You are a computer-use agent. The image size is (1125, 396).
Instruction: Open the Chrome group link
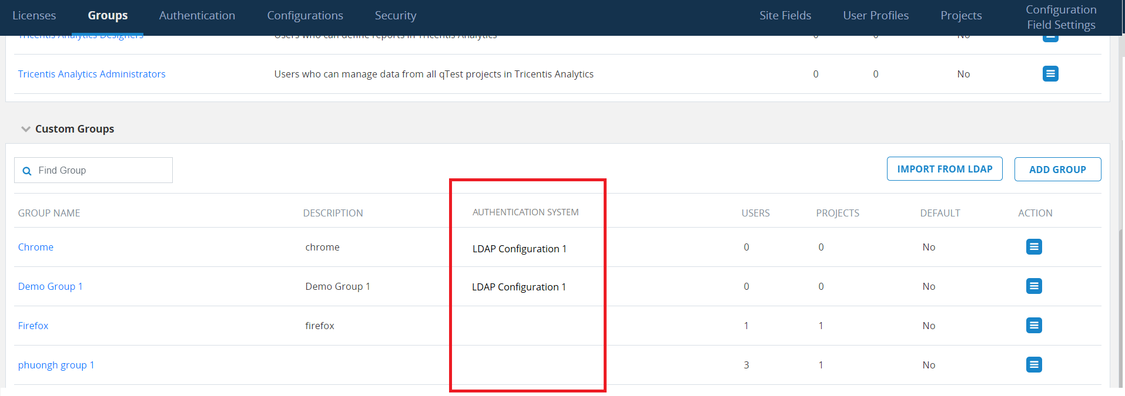click(x=36, y=247)
